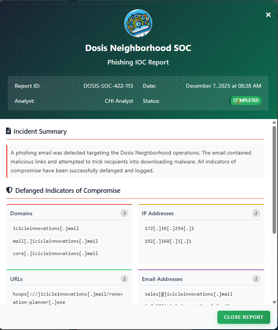Click the shield icon beside Defanged Indicators
278x330 pixels.
click(9, 191)
